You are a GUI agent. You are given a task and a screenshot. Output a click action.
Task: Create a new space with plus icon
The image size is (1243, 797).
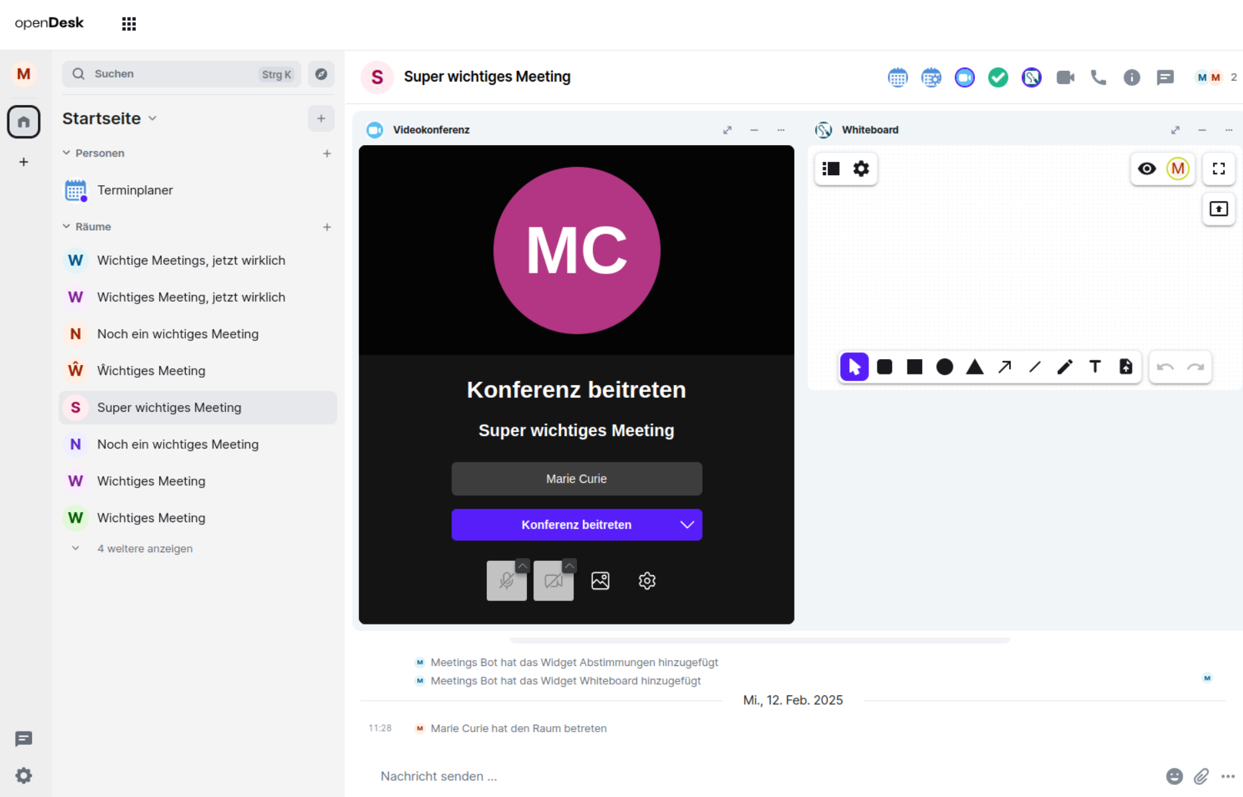(23, 162)
